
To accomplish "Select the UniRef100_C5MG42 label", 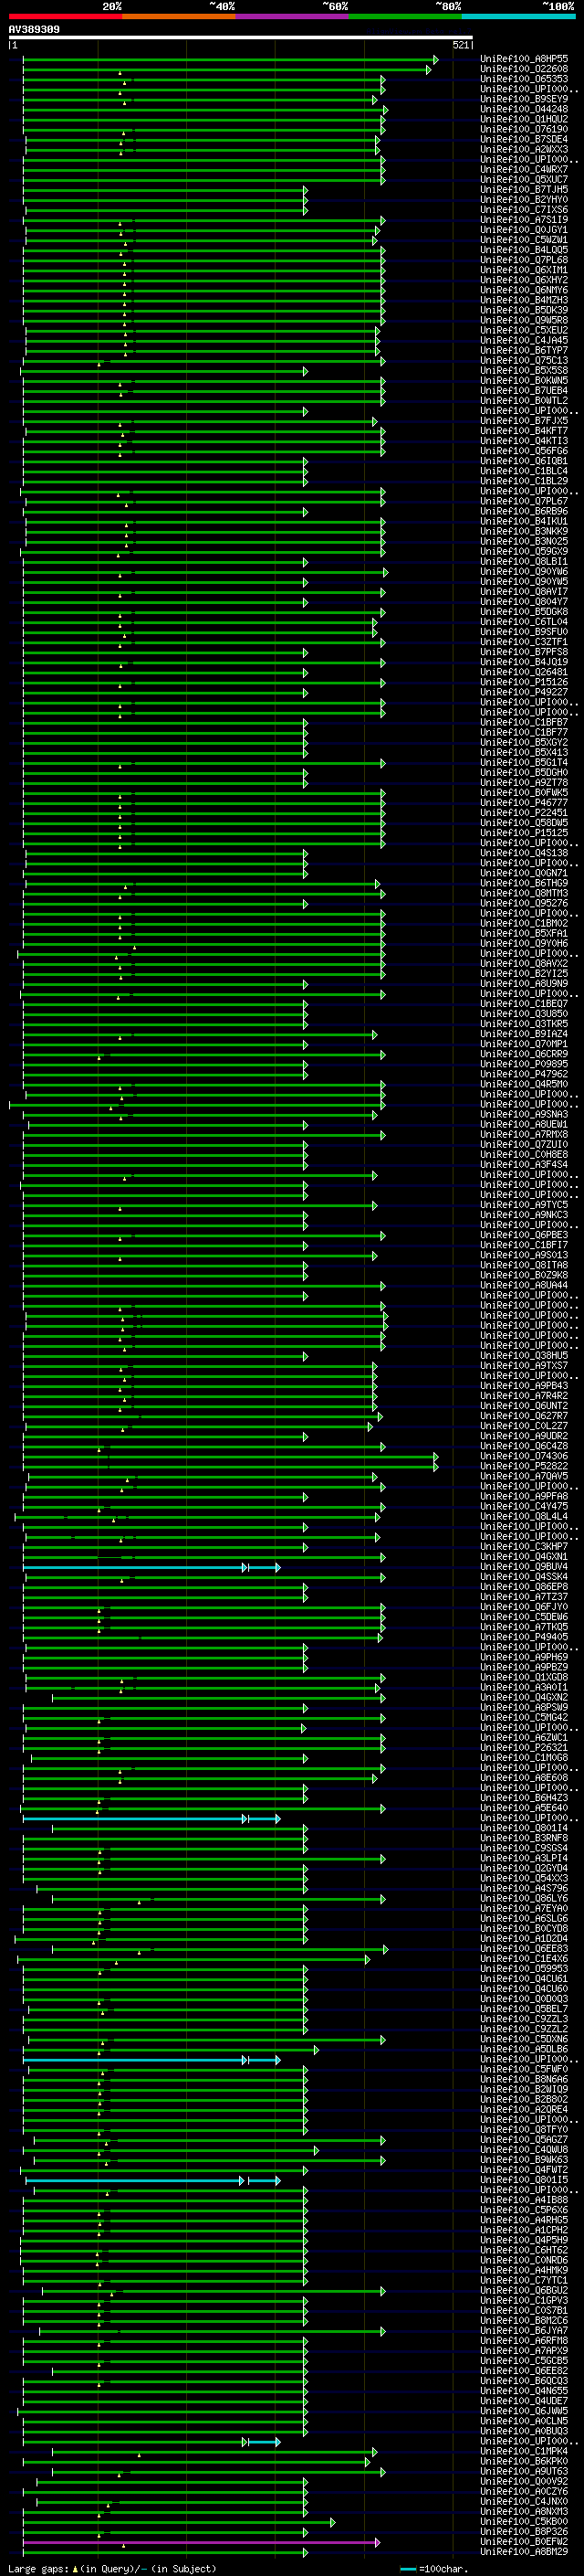I will [523, 1717].
